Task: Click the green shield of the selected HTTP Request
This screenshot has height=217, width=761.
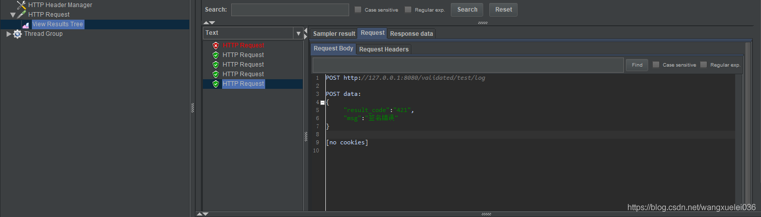Action: click(216, 84)
